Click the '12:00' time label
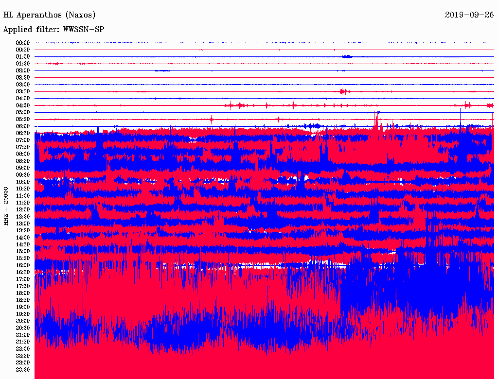Screen dimensions: 498x379 (23, 210)
